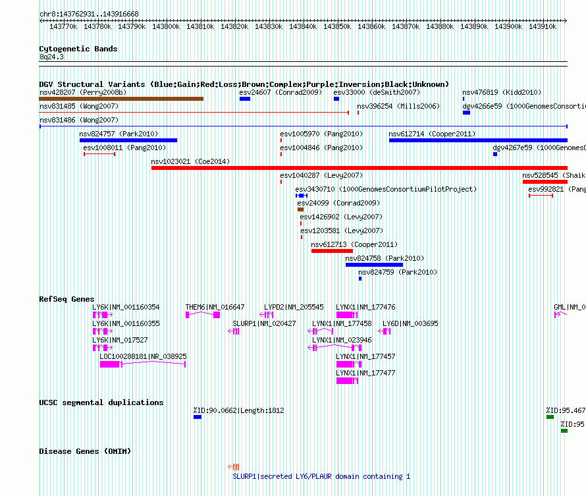
Task: Open nsv831485 (Wong2007) variant label
Action: (79, 106)
